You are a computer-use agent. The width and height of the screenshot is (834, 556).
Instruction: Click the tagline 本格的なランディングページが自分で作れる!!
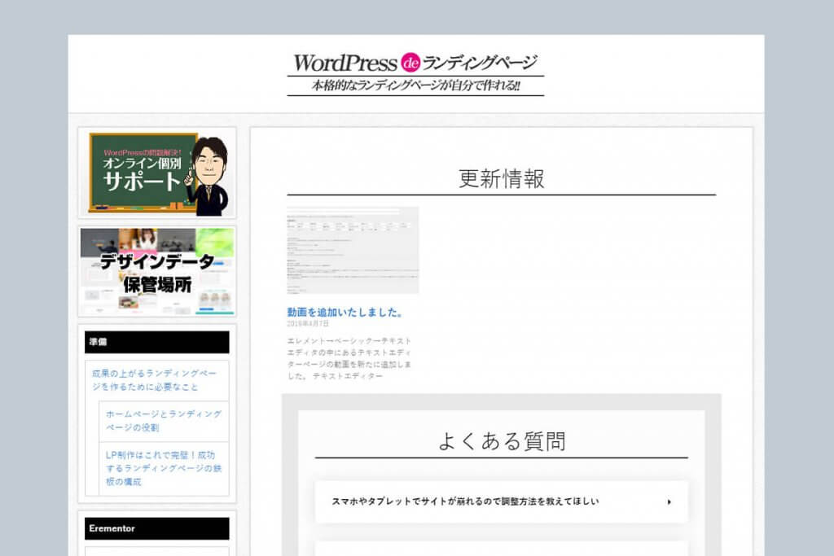[x=415, y=86]
